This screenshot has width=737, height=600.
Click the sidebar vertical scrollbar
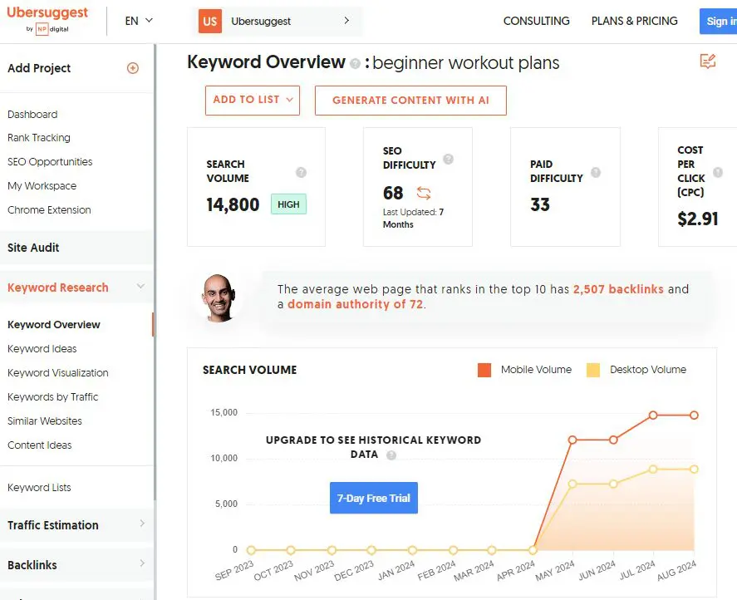click(x=155, y=273)
